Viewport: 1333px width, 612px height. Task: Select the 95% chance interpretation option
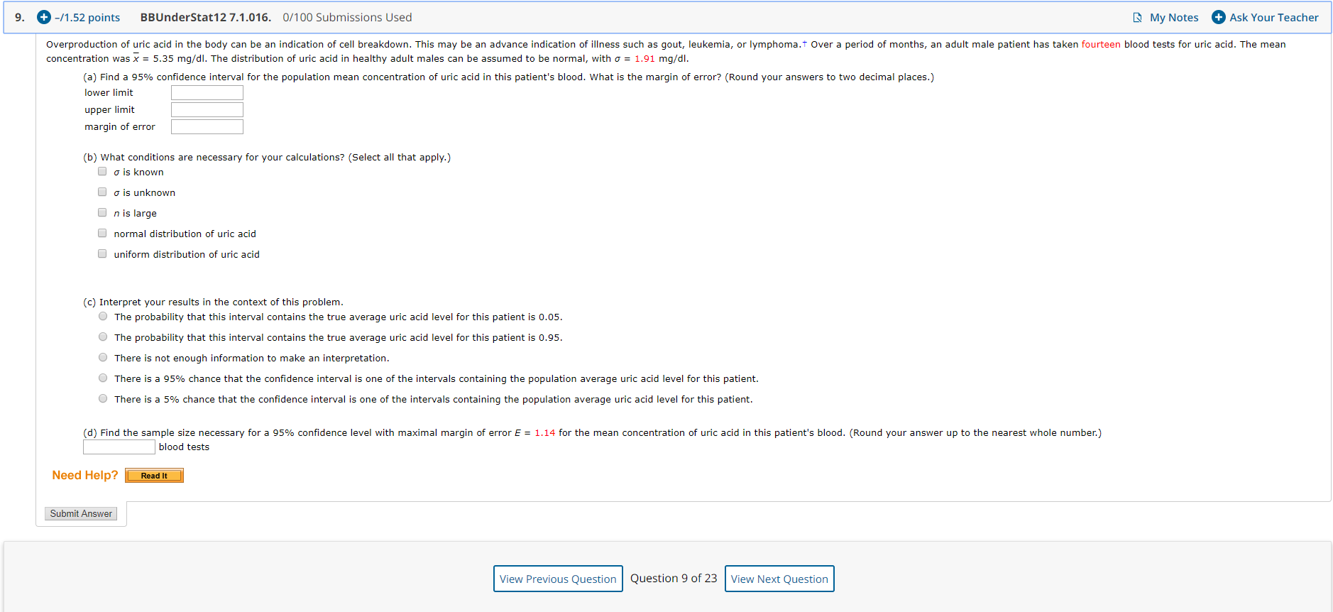(x=103, y=378)
